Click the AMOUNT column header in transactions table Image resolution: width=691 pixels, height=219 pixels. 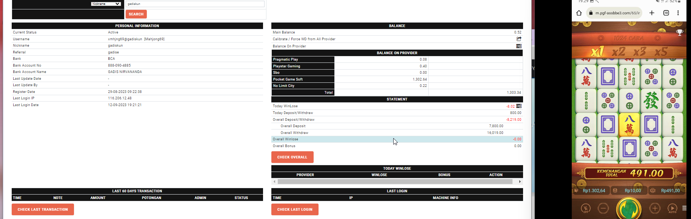coord(98,198)
